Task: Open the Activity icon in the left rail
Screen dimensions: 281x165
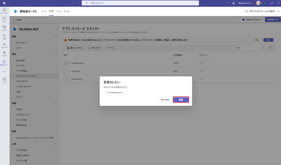Action: point(4,10)
